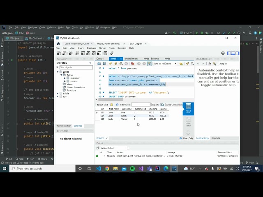This screenshot has width=263, height=197.
Task: Click the Workbench home icon
Action: (x=58, y=44)
